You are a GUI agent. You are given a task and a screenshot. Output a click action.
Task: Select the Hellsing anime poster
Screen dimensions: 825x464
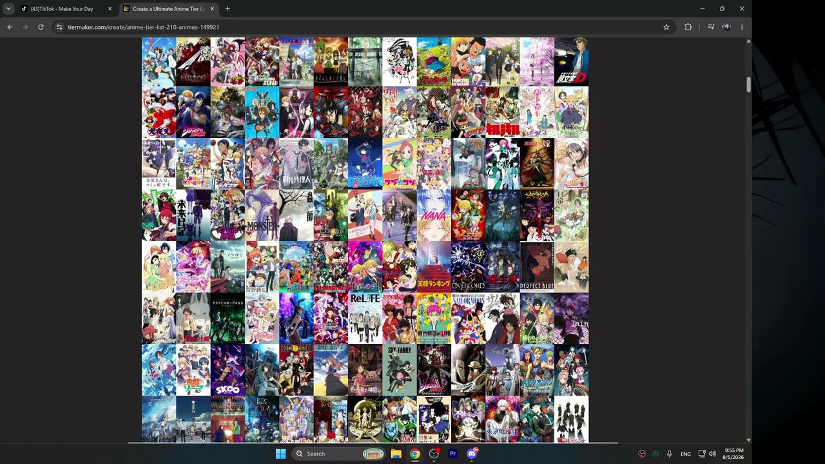(193, 62)
